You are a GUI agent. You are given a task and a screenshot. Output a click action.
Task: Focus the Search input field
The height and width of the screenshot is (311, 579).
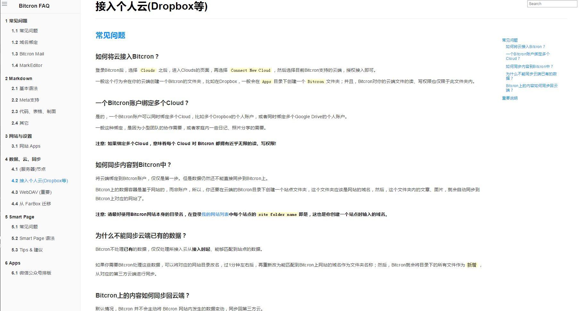click(x=552, y=4)
